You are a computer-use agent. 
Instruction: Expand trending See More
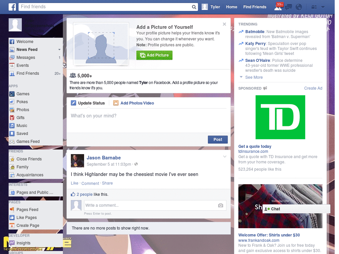[x=254, y=77]
